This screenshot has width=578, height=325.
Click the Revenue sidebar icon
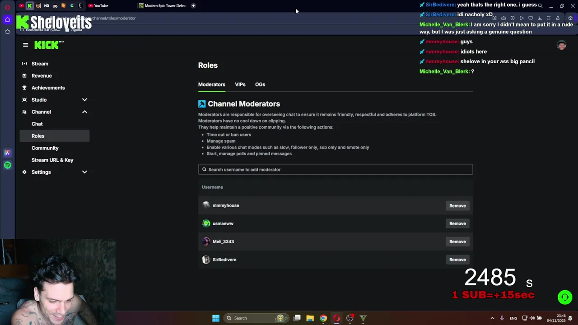click(x=24, y=76)
